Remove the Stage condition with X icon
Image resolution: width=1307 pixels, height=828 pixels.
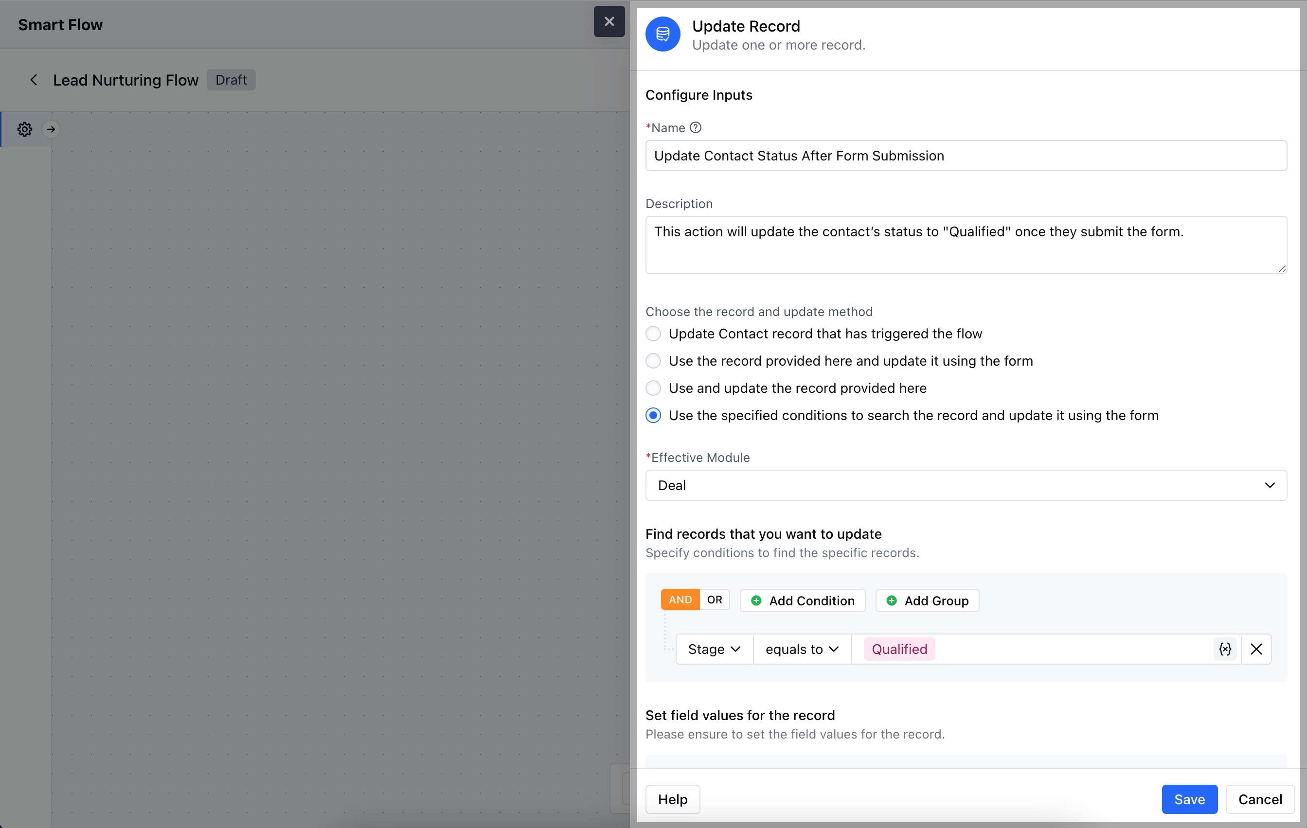(1256, 649)
